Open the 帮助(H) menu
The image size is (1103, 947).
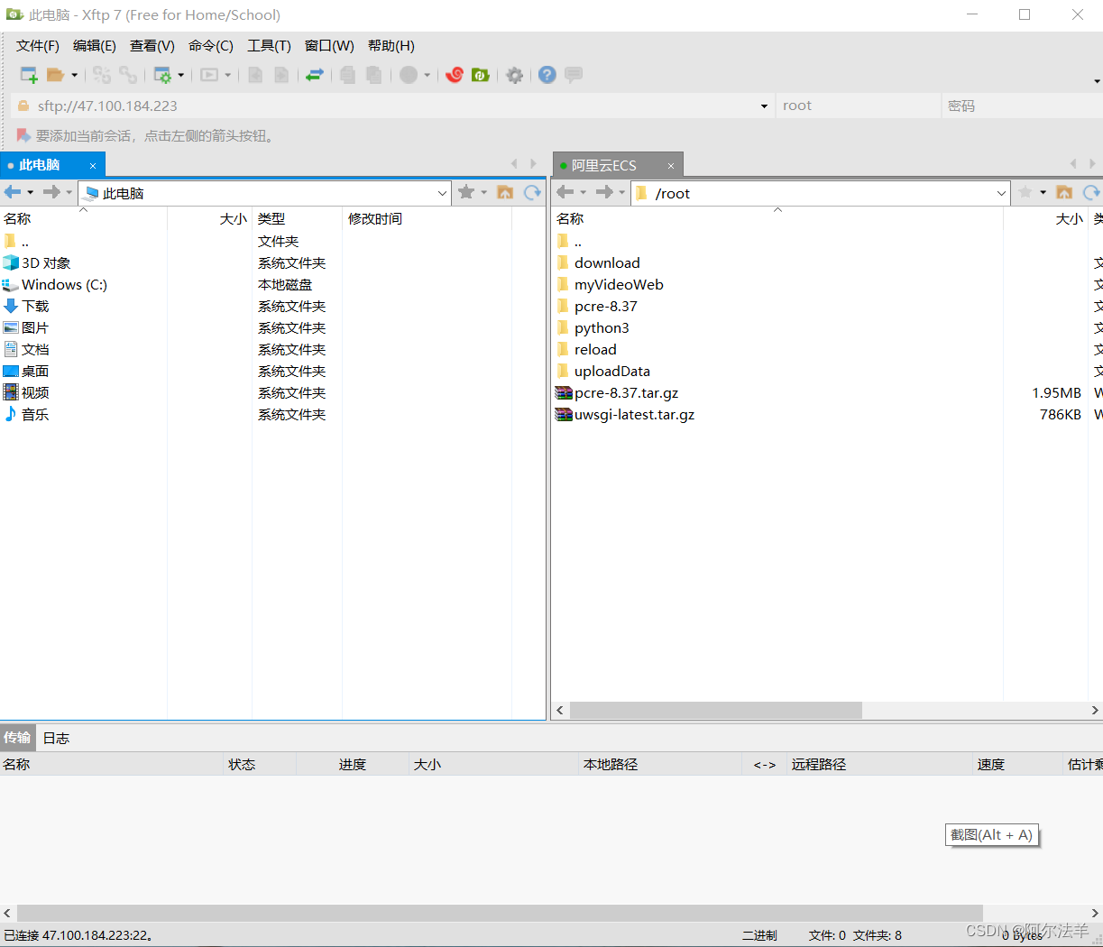391,46
